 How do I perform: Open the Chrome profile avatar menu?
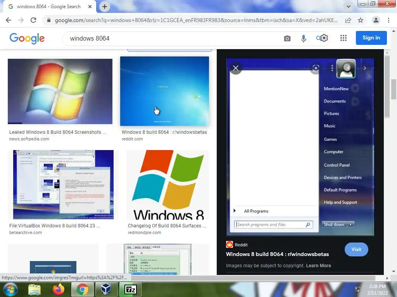[376, 20]
